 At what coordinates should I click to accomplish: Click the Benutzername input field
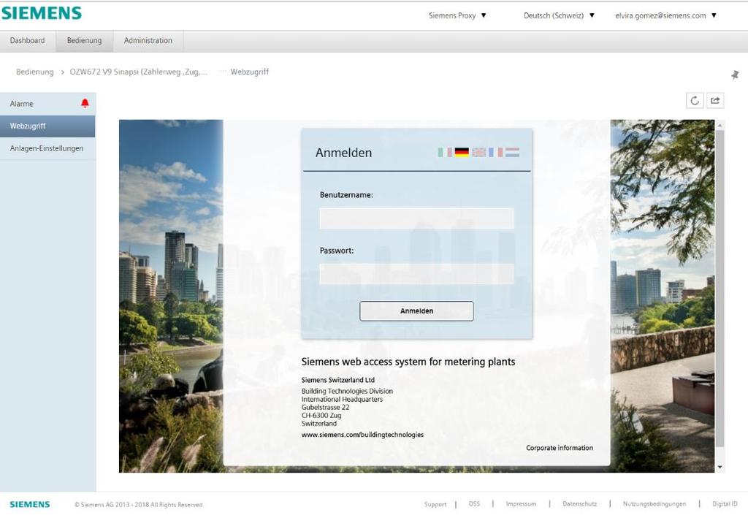417,218
